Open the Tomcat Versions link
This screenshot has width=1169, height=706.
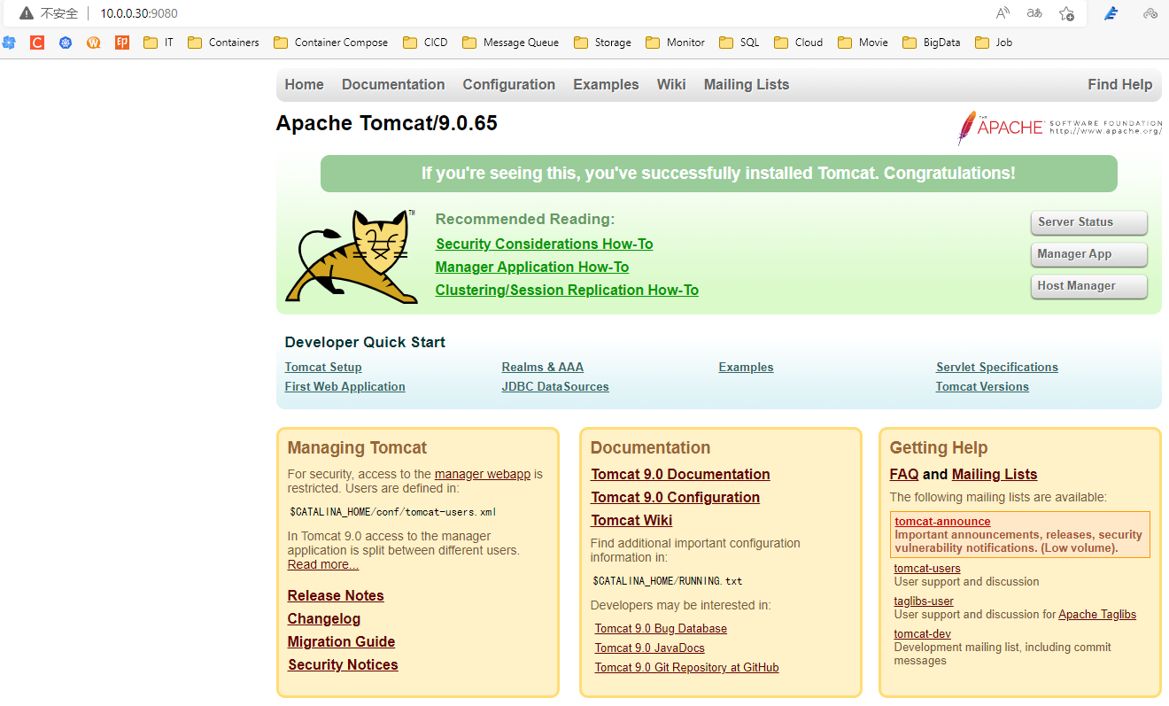tap(982, 386)
